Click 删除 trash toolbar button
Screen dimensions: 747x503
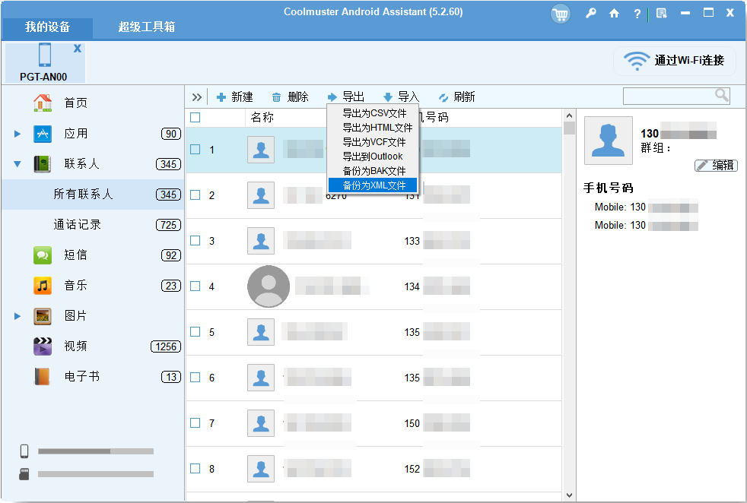290,97
